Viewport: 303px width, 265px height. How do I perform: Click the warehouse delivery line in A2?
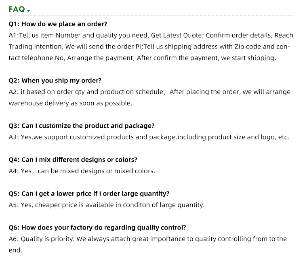[x=70, y=103]
